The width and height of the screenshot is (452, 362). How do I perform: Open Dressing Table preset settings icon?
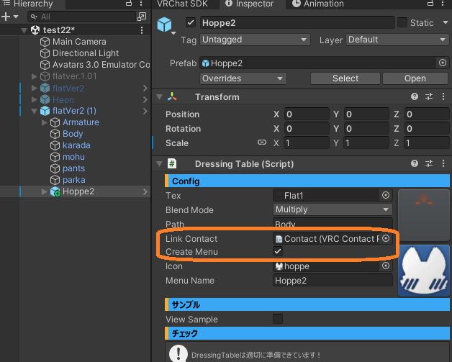click(x=429, y=163)
